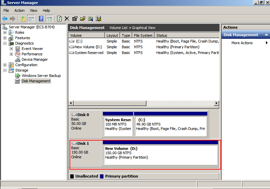270x189 pixels.
Task: Click the Performance icon in tree
Action: [x=18, y=54]
